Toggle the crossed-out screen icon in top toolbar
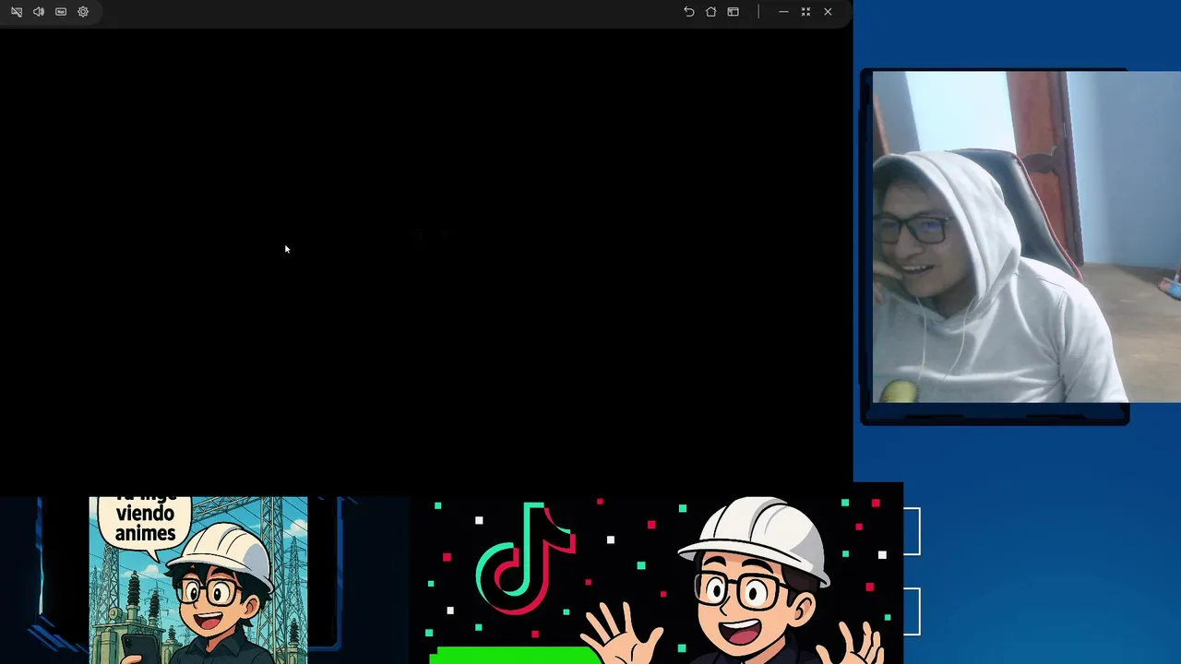Viewport: 1181px width, 664px height. [17, 12]
